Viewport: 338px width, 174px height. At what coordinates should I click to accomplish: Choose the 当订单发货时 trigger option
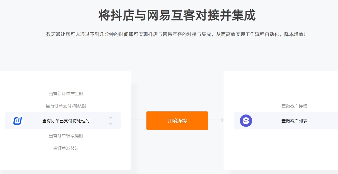click(x=66, y=148)
